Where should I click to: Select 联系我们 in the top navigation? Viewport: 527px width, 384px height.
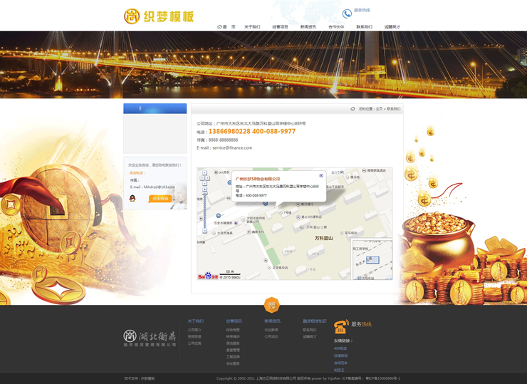point(364,26)
